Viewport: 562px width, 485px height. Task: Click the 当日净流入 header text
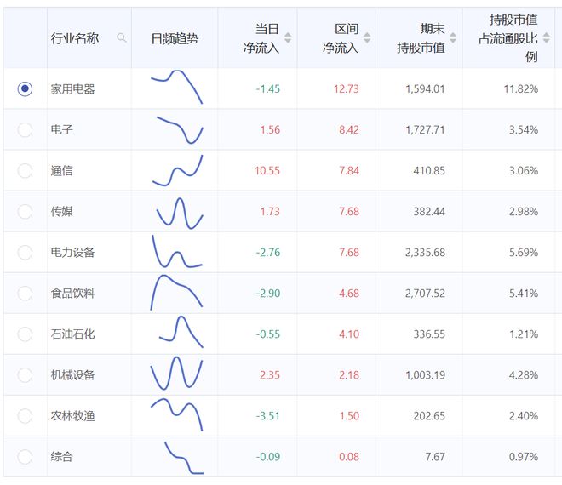point(261,38)
